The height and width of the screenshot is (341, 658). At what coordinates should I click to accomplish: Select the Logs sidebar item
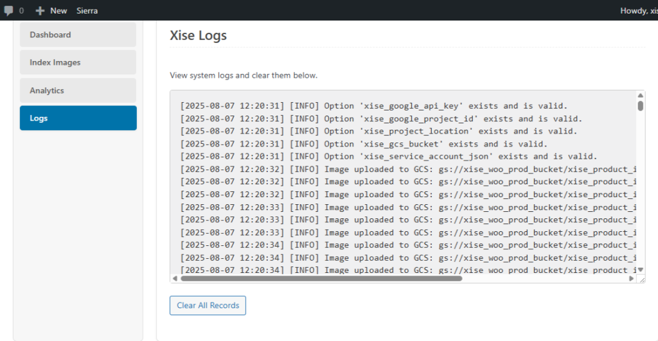(x=78, y=118)
